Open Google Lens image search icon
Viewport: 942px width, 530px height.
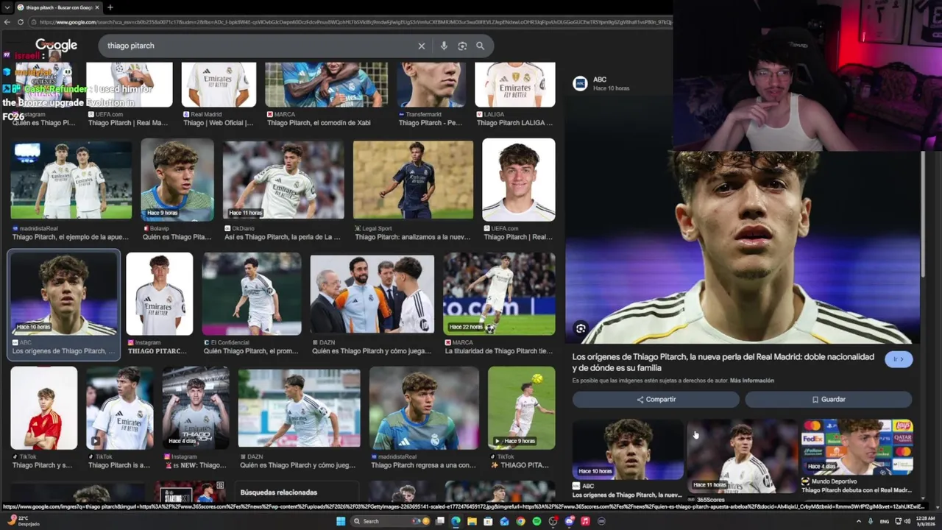click(462, 46)
